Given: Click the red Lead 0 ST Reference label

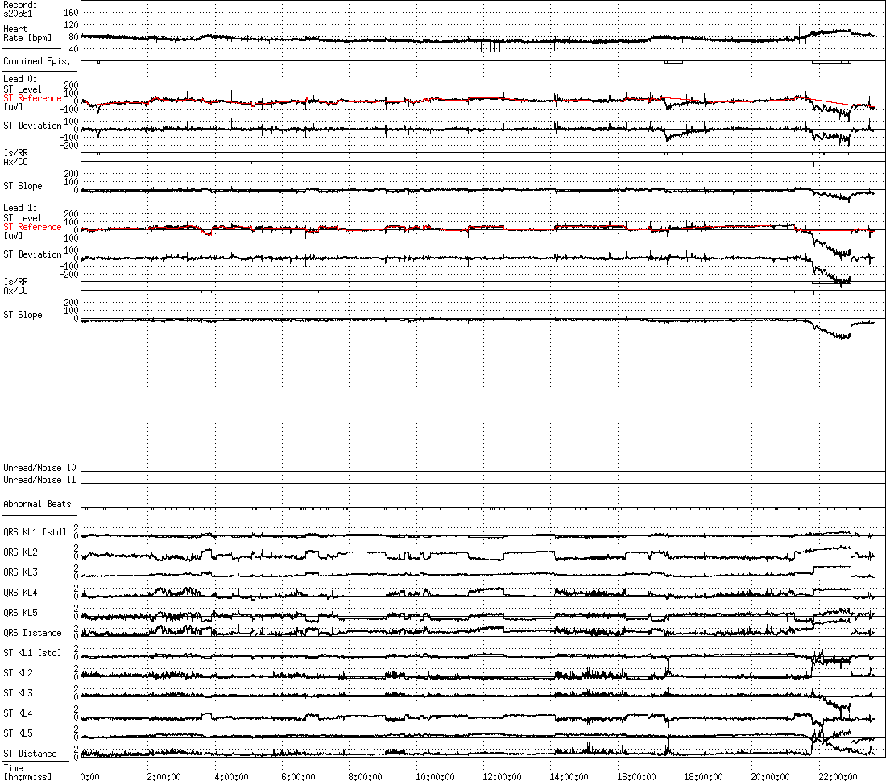Looking at the screenshot, I should click(32, 98).
